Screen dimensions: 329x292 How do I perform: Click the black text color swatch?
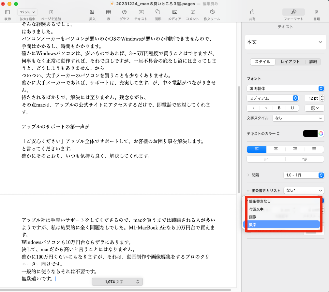point(310,133)
